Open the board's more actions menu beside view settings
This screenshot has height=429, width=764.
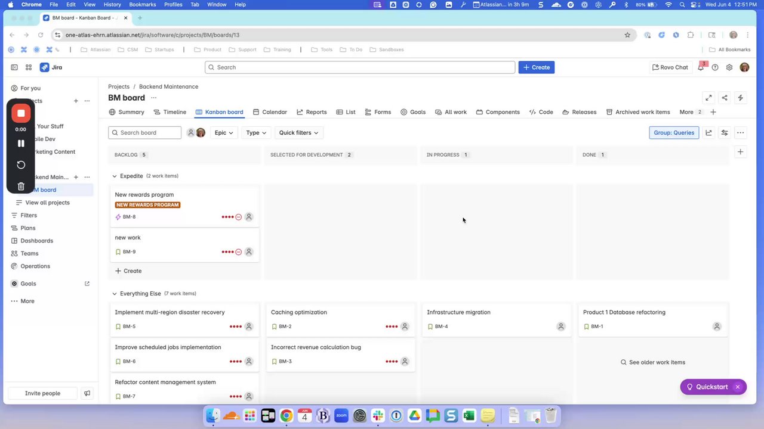click(741, 133)
